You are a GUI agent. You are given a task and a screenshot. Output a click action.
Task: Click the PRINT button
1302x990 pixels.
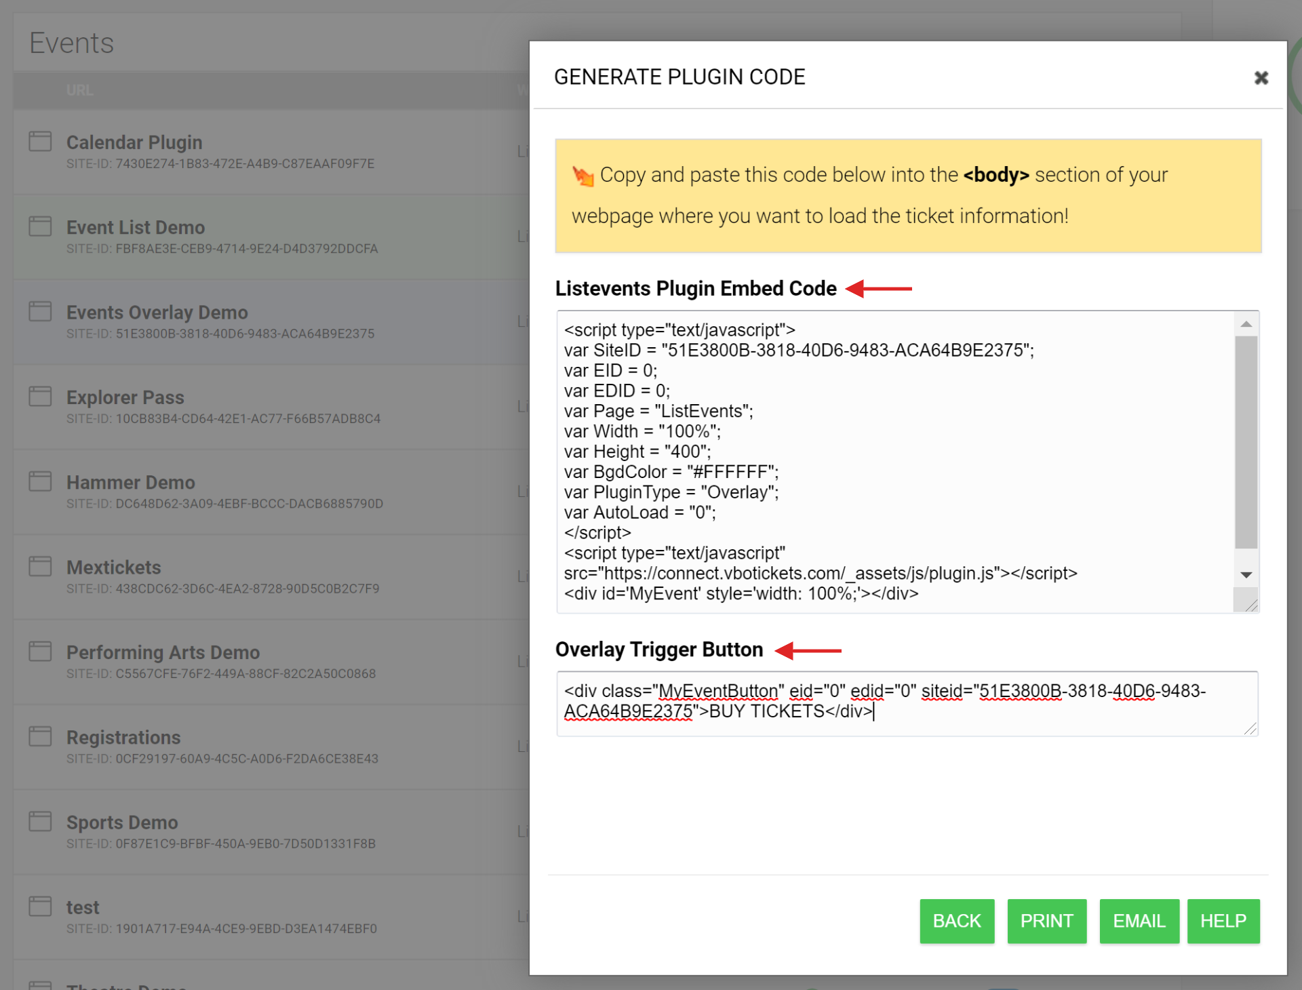click(1046, 921)
